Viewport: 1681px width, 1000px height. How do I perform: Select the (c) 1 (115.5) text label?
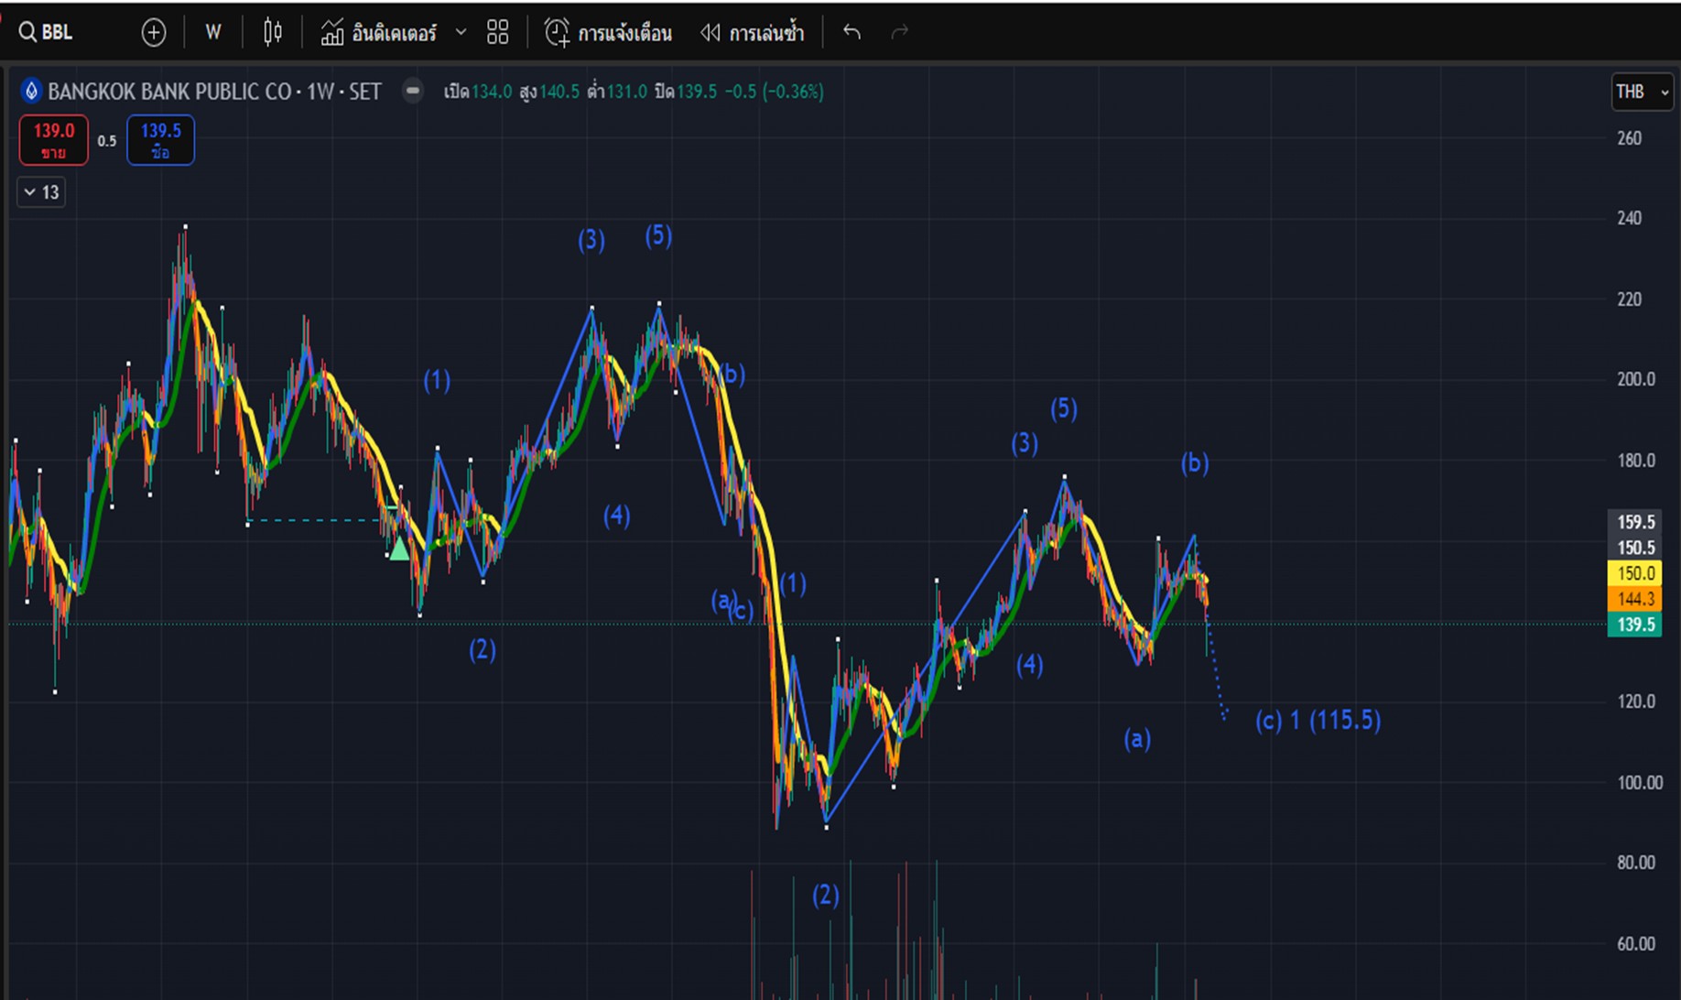pyautogui.click(x=1318, y=721)
